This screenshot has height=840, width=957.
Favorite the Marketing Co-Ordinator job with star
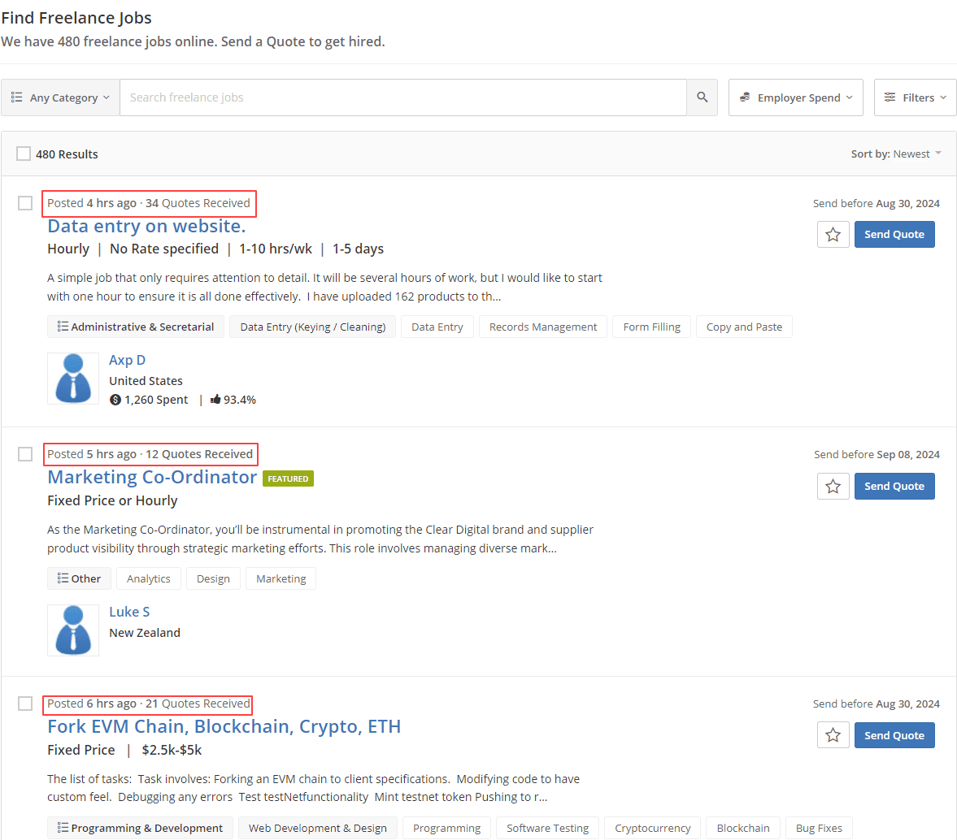point(833,486)
